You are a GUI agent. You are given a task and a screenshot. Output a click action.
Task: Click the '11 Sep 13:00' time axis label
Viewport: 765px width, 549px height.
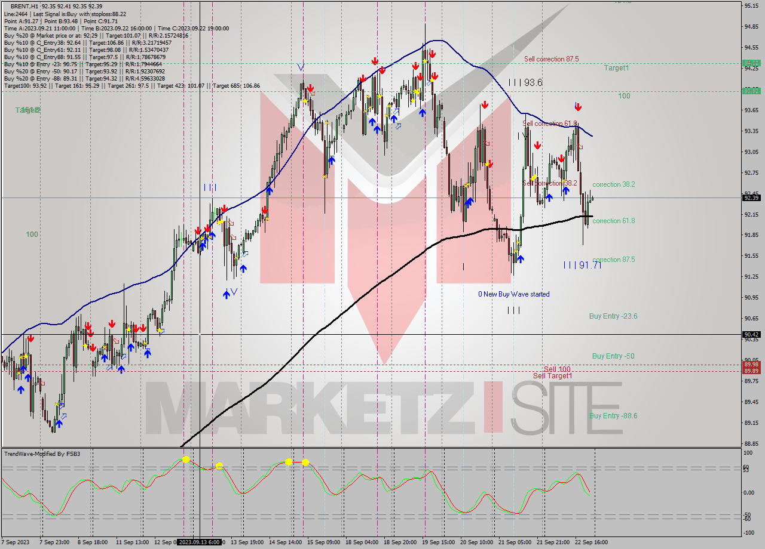pos(133,542)
